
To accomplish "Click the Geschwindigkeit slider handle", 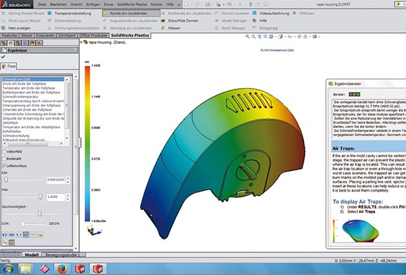I will (x=40, y=213).
